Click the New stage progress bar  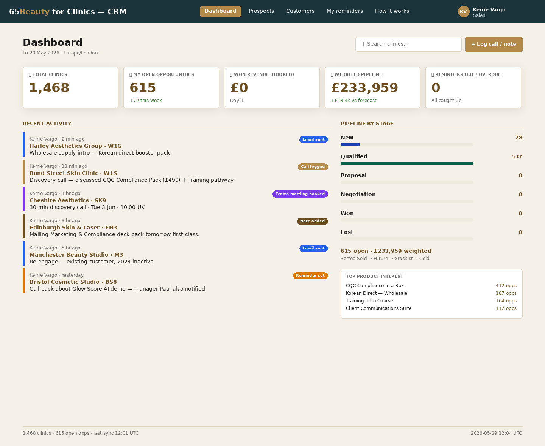pos(407,145)
